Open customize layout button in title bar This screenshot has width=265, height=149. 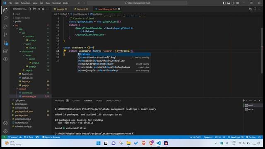click(238, 3)
